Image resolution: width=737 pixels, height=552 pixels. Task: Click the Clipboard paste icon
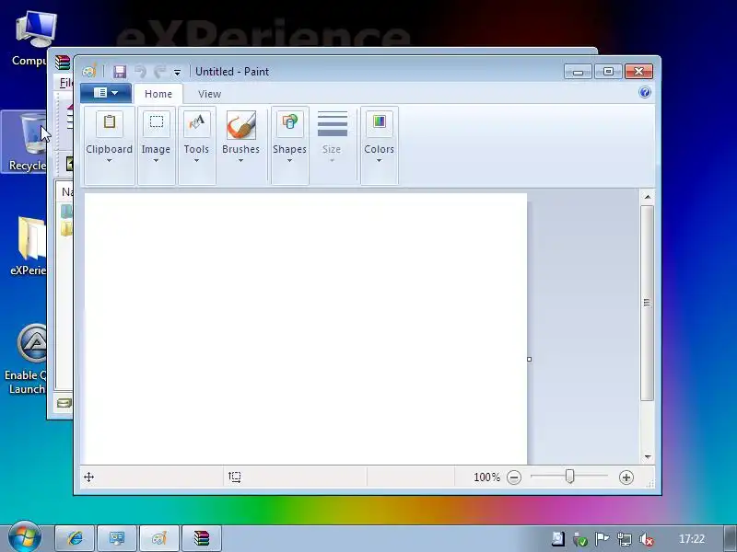(110, 123)
